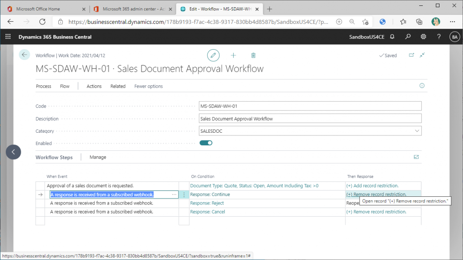Click the Then Response column header
This screenshot has width=463, height=260.
(x=360, y=176)
